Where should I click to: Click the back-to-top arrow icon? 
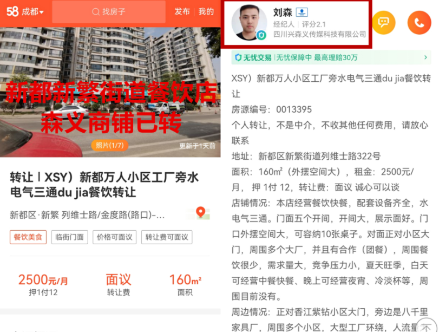point(427,327)
